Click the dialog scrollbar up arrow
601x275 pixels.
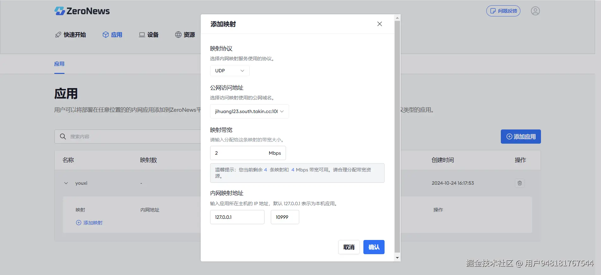pos(397,18)
